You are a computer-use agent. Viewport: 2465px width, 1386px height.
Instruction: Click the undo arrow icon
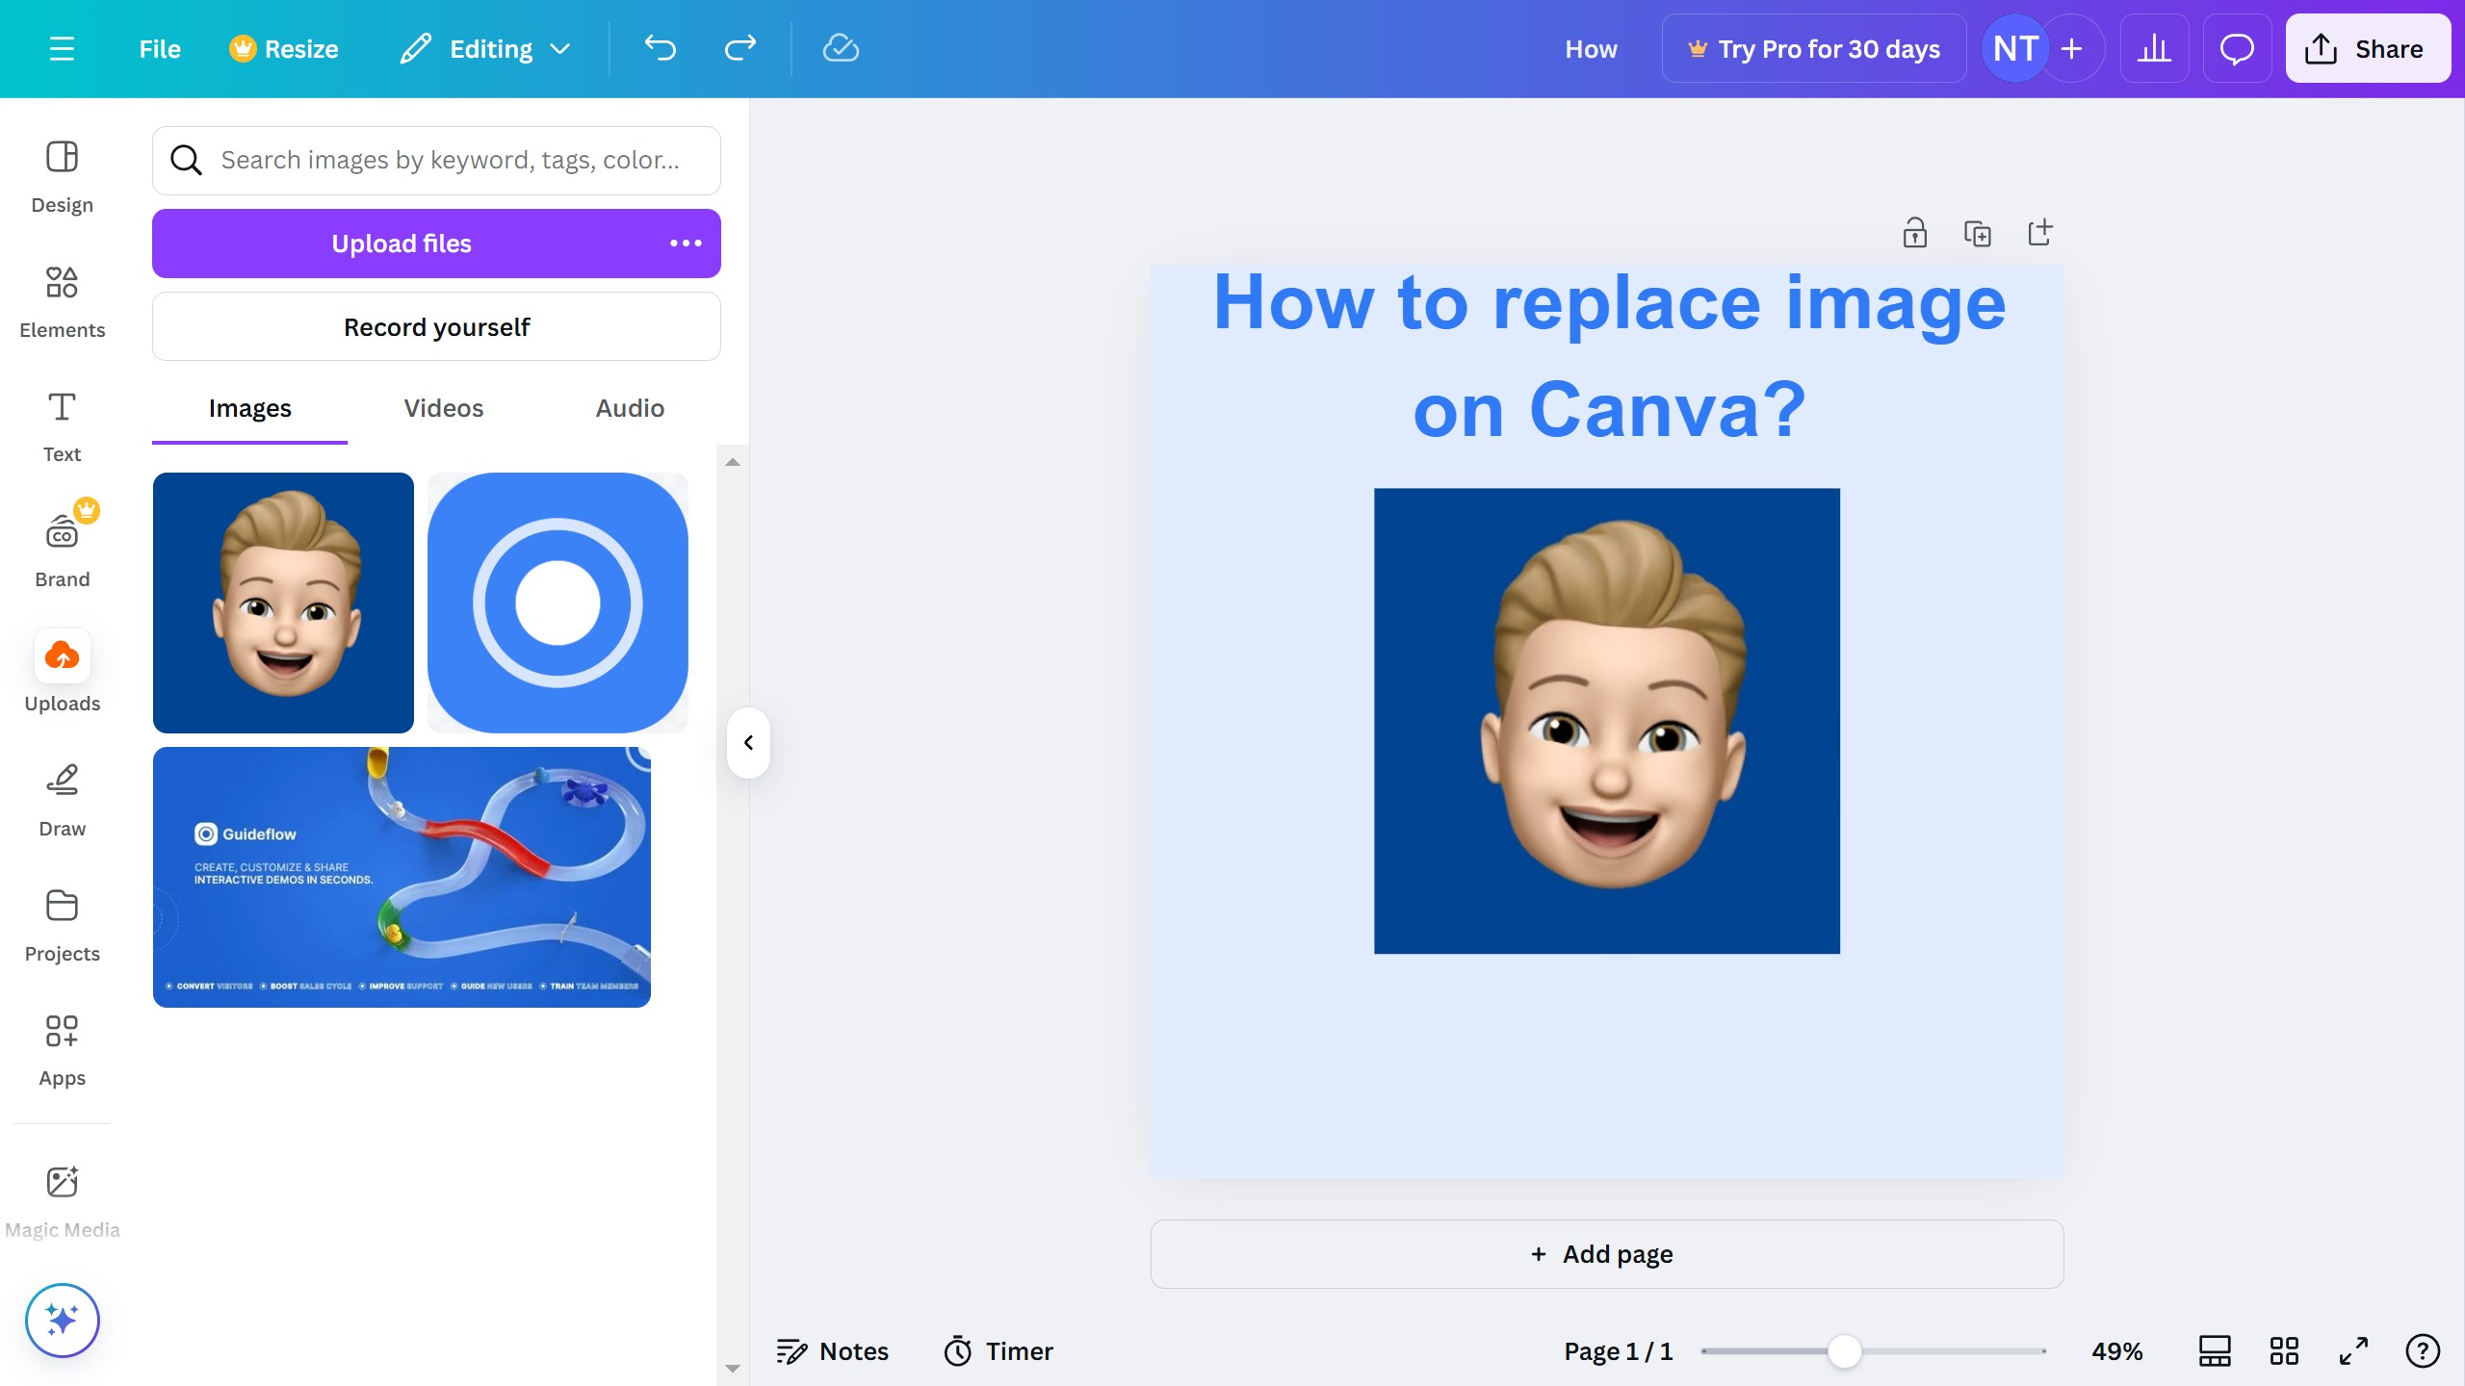pyautogui.click(x=661, y=48)
